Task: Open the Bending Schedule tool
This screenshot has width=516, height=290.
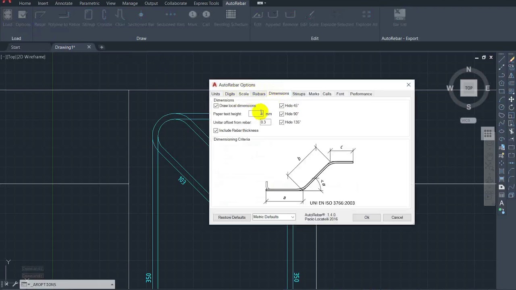Action: [231, 18]
